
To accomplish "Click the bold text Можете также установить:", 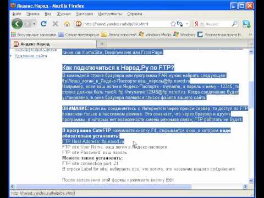I will pyautogui.click(x=92, y=158).
